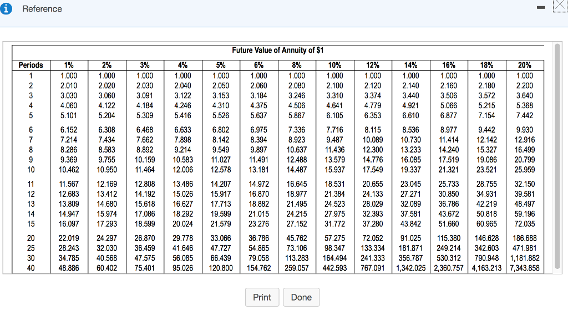Click the value 259.057 in the table

point(297,268)
